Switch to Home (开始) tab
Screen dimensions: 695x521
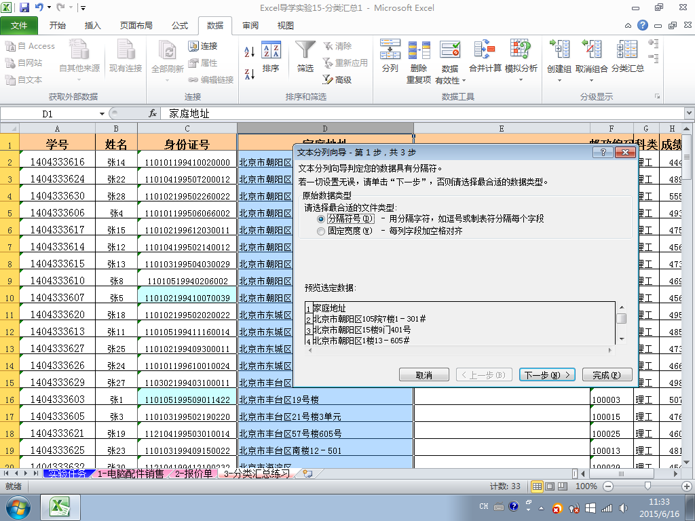pos(58,26)
